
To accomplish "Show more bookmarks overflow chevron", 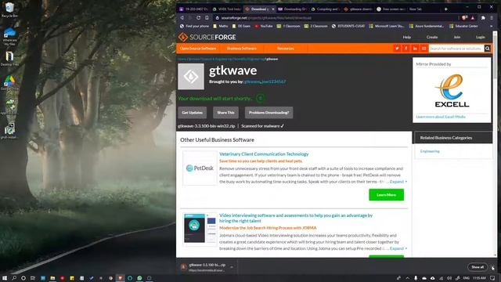I will coord(492,26).
